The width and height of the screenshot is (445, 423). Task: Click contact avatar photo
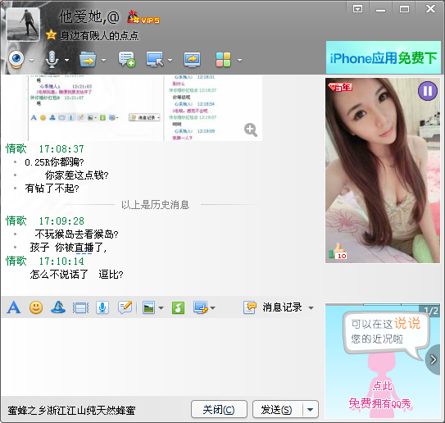tap(23, 24)
